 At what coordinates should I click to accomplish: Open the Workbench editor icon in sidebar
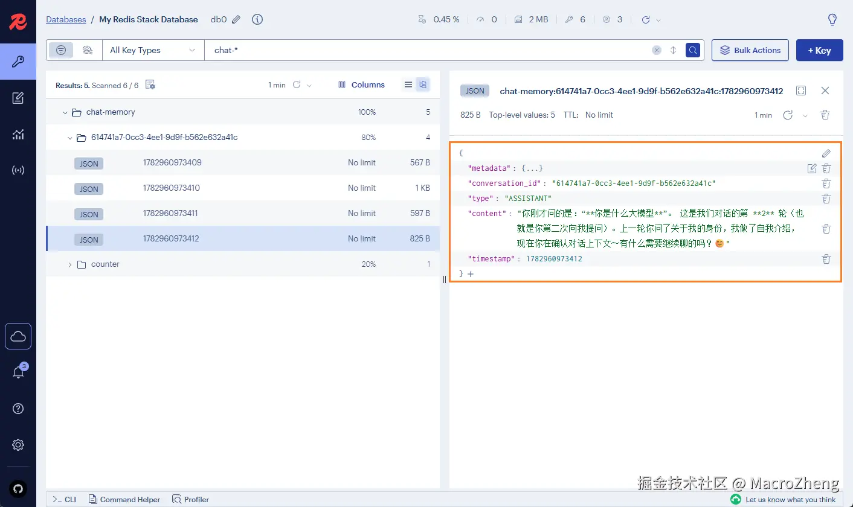tap(18, 98)
